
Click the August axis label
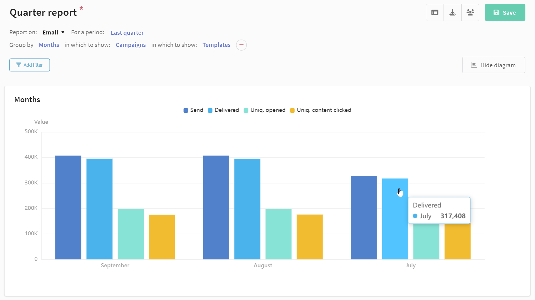(263, 266)
